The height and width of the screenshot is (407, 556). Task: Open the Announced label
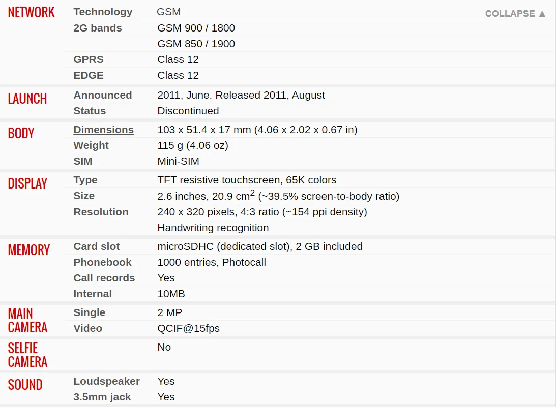[102, 95]
